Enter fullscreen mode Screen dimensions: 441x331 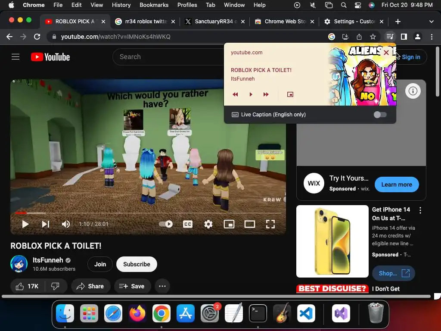point(270,224)
